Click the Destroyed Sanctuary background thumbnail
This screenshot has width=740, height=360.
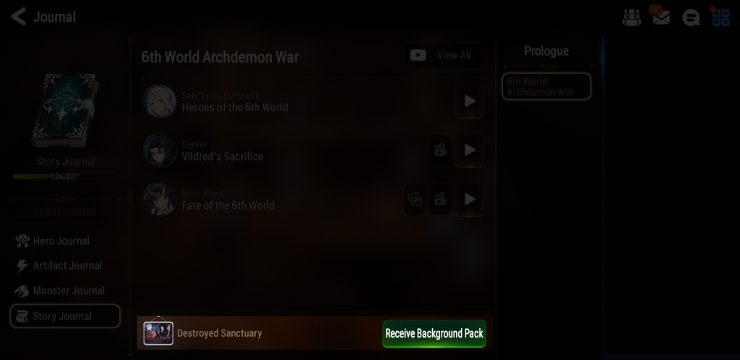click(158, 333)
